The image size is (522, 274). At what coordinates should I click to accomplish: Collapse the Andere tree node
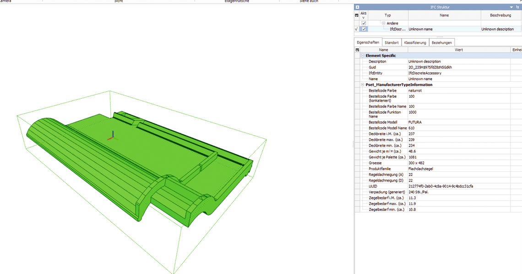point(384,23)
